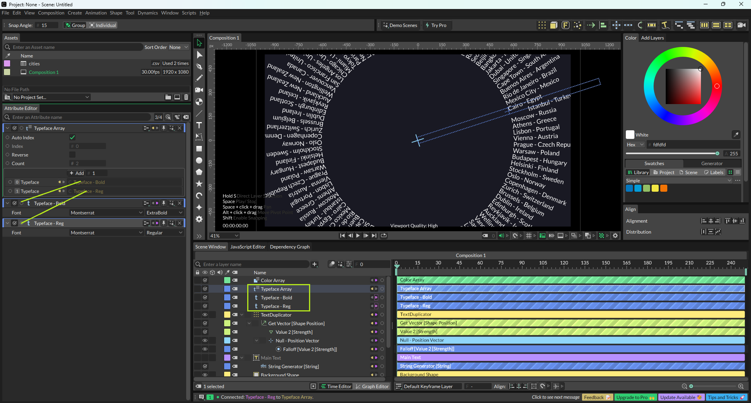
Task: Pick the orange swatch in Simple palette
Action: point(664,188)
